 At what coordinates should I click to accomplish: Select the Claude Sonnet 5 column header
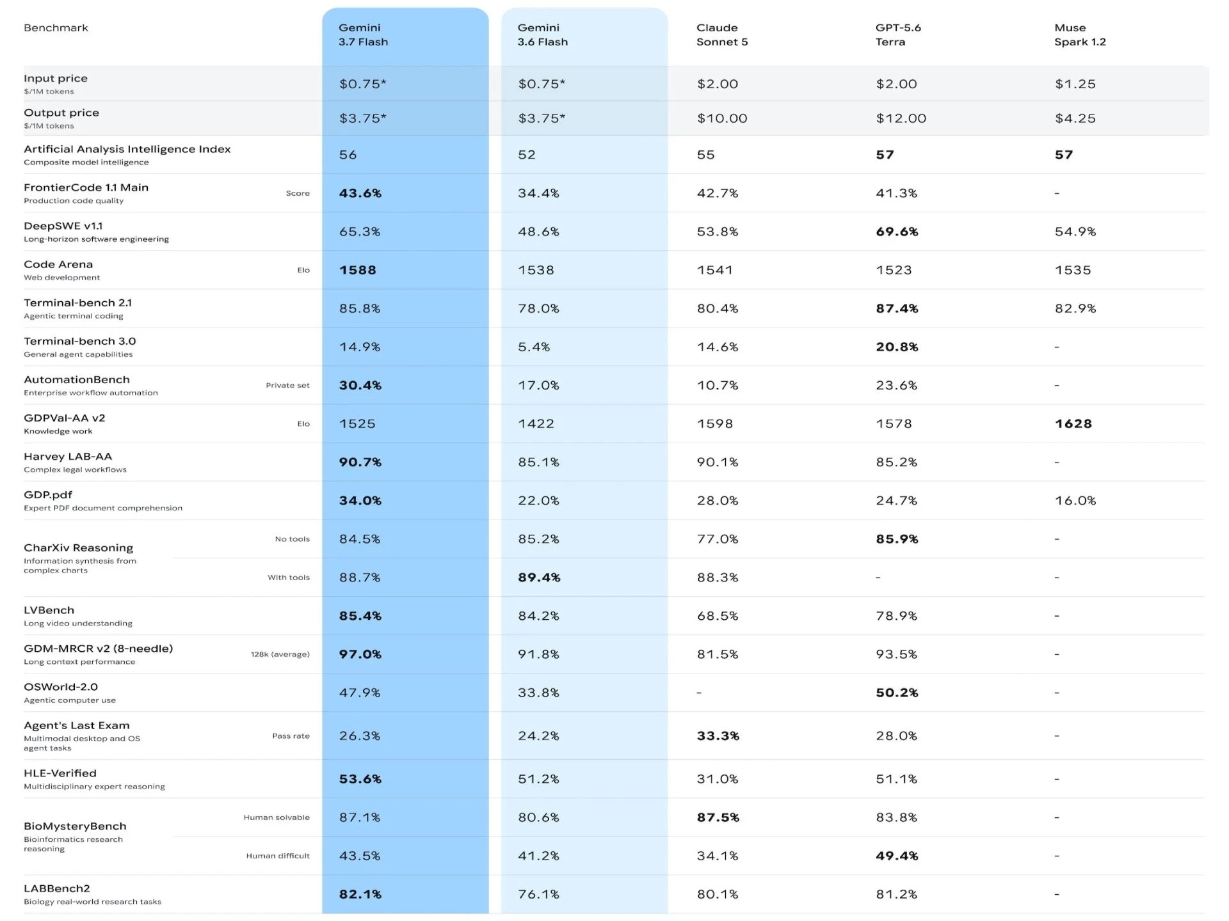coord(721,35)
